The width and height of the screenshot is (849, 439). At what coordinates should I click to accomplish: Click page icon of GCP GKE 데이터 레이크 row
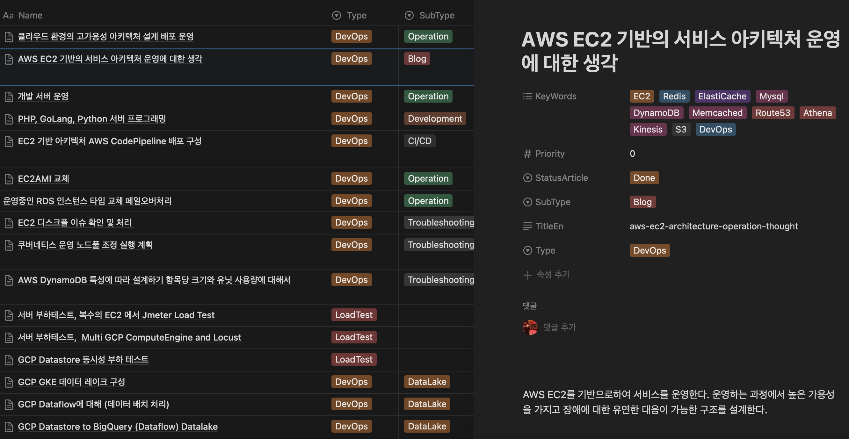9,382
